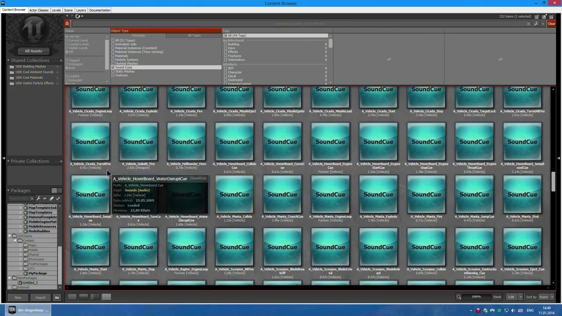Click the floating browser clone icon
The width and height of the screenshot is (562, 316).
pyautogui.click(x=544, y=17)
